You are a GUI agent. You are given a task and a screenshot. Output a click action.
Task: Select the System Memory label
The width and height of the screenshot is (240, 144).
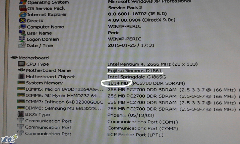[44, 83]
